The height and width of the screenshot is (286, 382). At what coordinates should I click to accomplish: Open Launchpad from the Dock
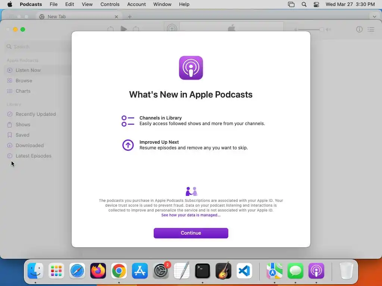click(56, 271)
